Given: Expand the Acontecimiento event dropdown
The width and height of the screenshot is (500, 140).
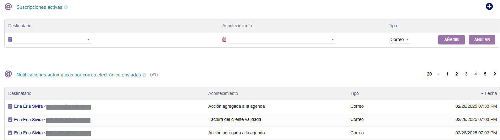Looking at the screenshot, I should pos(282,40).
